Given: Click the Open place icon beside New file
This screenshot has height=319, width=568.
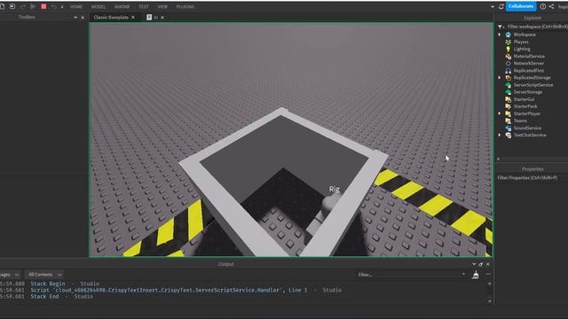Looking at the screenshot, I should (12, 6).
